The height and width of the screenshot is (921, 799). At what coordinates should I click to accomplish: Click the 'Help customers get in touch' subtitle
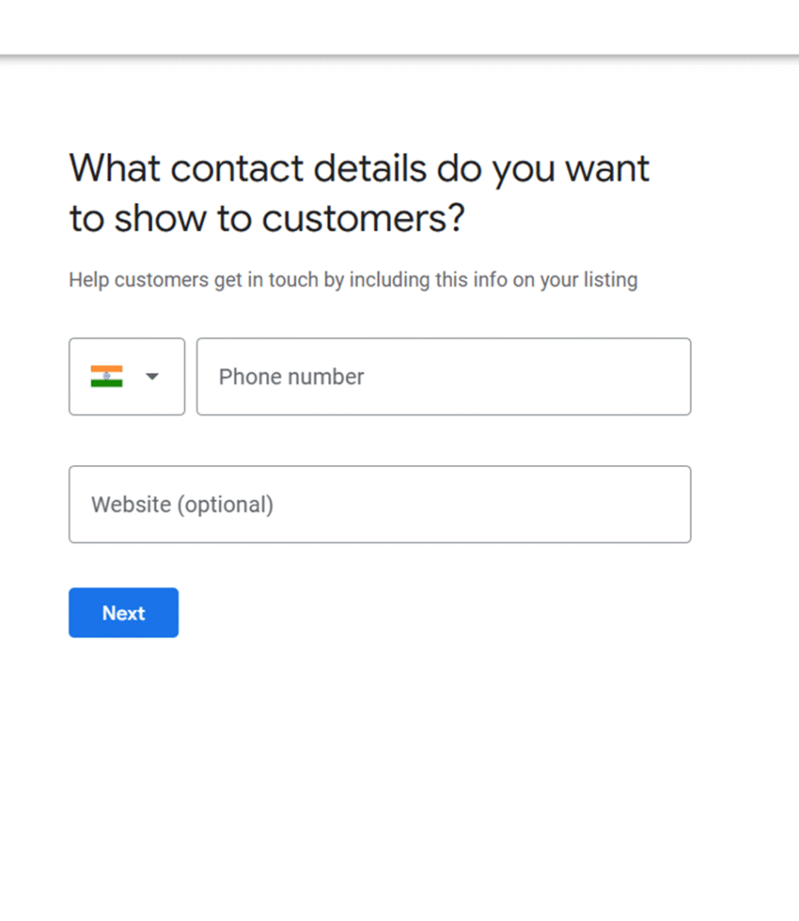[352, 280]
